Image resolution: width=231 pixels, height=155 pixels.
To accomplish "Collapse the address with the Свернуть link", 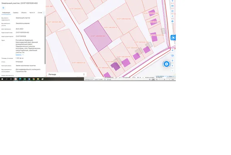I will pyautogui.click(x=18, y=55).
